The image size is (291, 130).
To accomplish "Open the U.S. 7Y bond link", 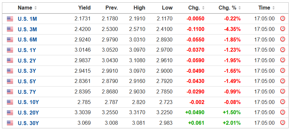I will coord(27,91).
